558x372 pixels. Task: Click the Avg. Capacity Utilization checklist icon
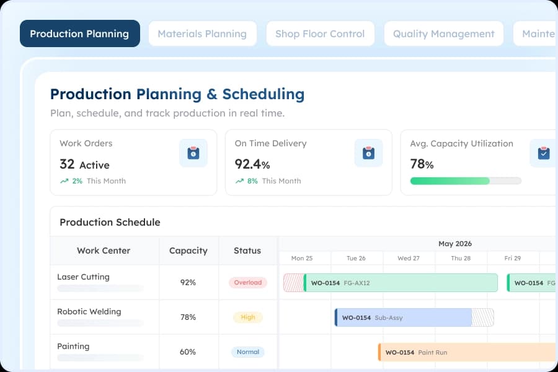point(543,153)
